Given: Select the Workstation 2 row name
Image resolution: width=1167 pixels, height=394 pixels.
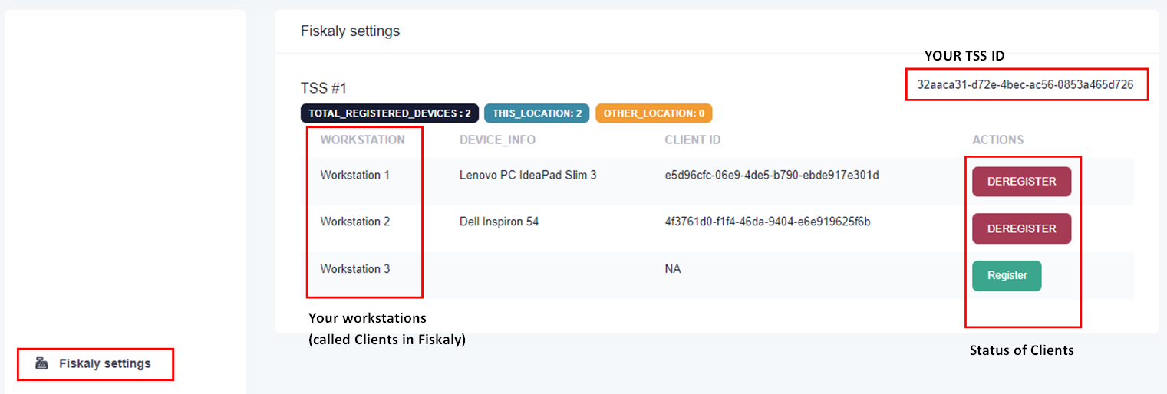Looking at the screenshot, I should click(354, 222).
